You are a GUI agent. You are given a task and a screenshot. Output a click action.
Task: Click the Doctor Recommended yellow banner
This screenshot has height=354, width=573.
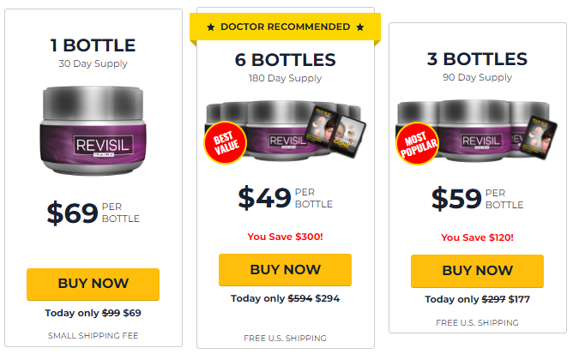tap(285, 27)
